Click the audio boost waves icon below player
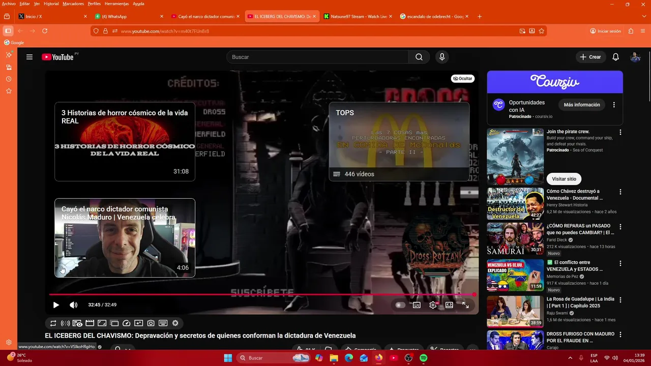The width and height of the screenshot is (651, 366). pos(65,323)
